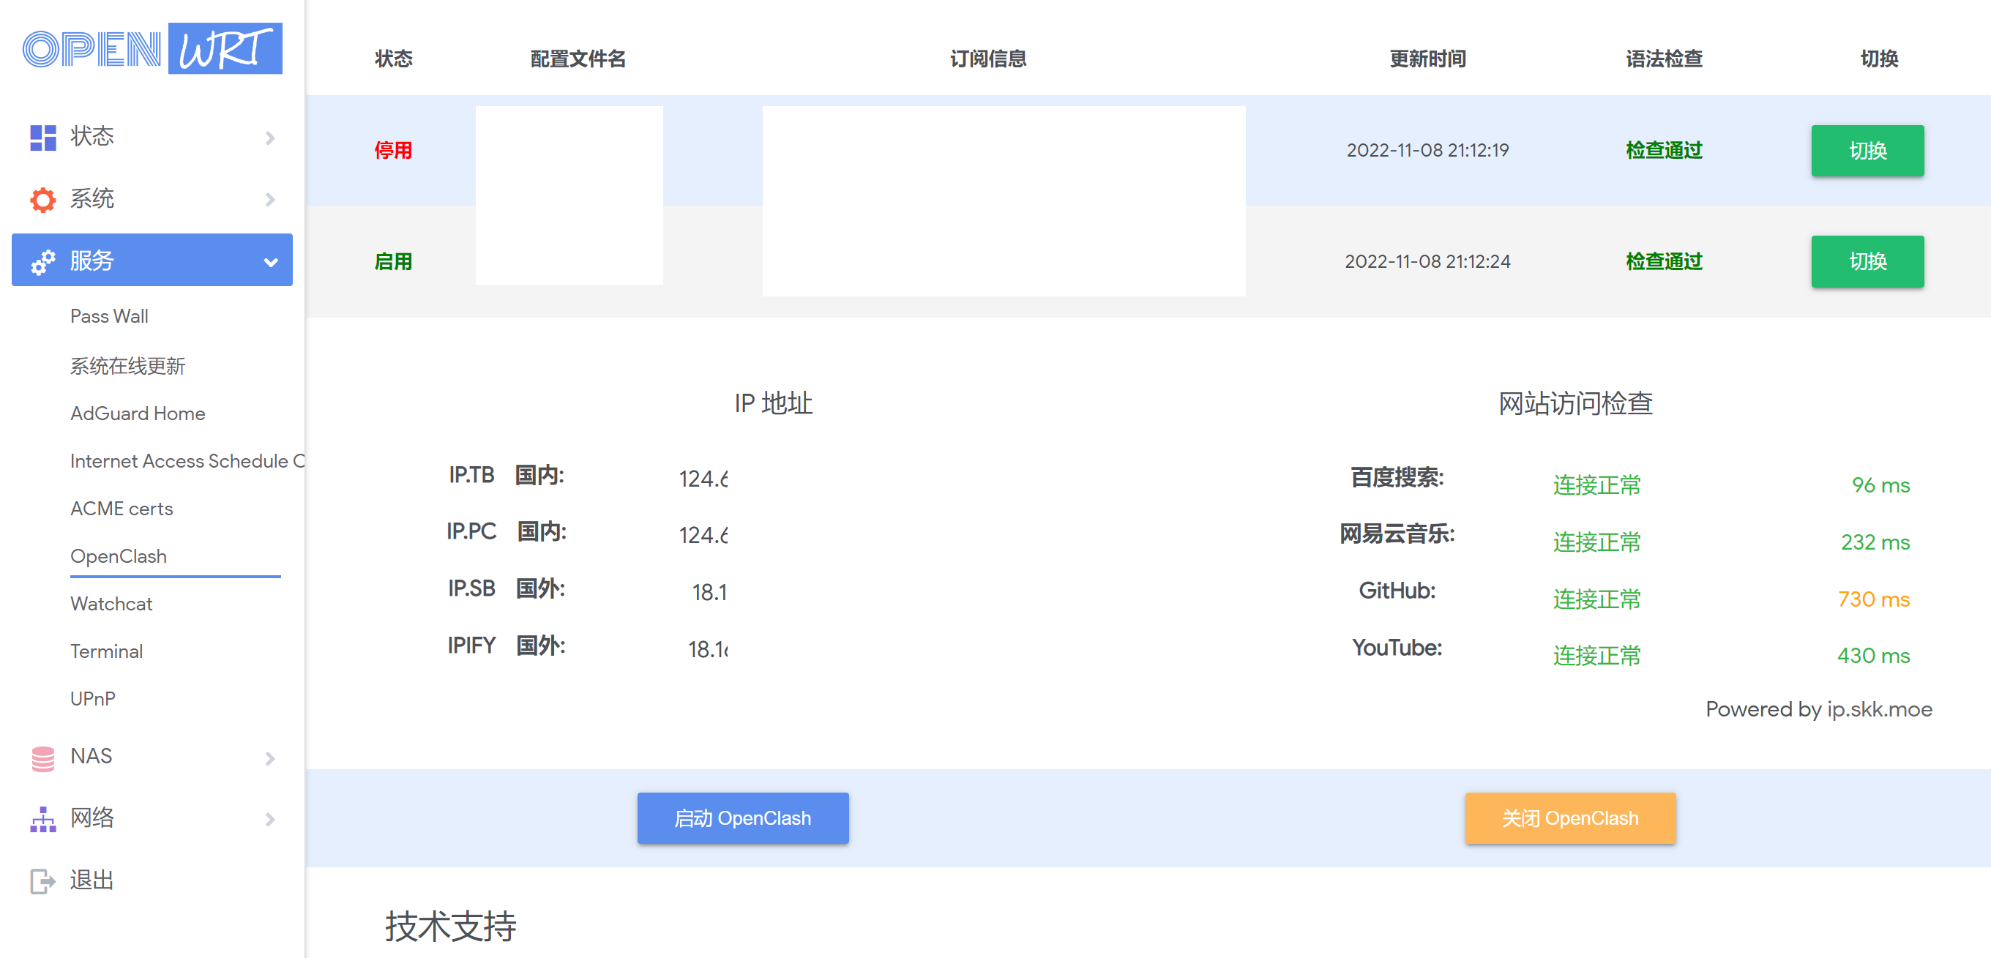Click 百度搜索 连接正常 status

point(1596,485)
